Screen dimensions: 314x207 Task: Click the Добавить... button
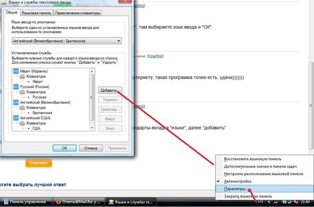click(110, 90)
